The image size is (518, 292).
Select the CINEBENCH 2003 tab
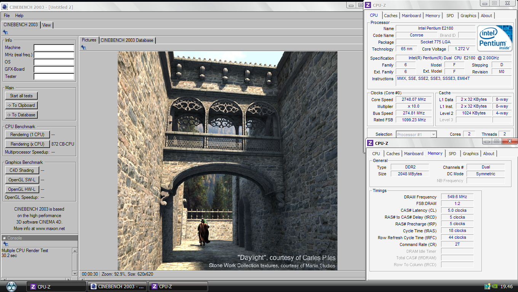coord(21,25)
